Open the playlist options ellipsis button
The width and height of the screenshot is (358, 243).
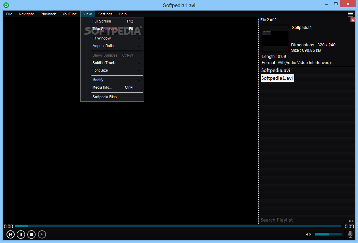point(351,221)
